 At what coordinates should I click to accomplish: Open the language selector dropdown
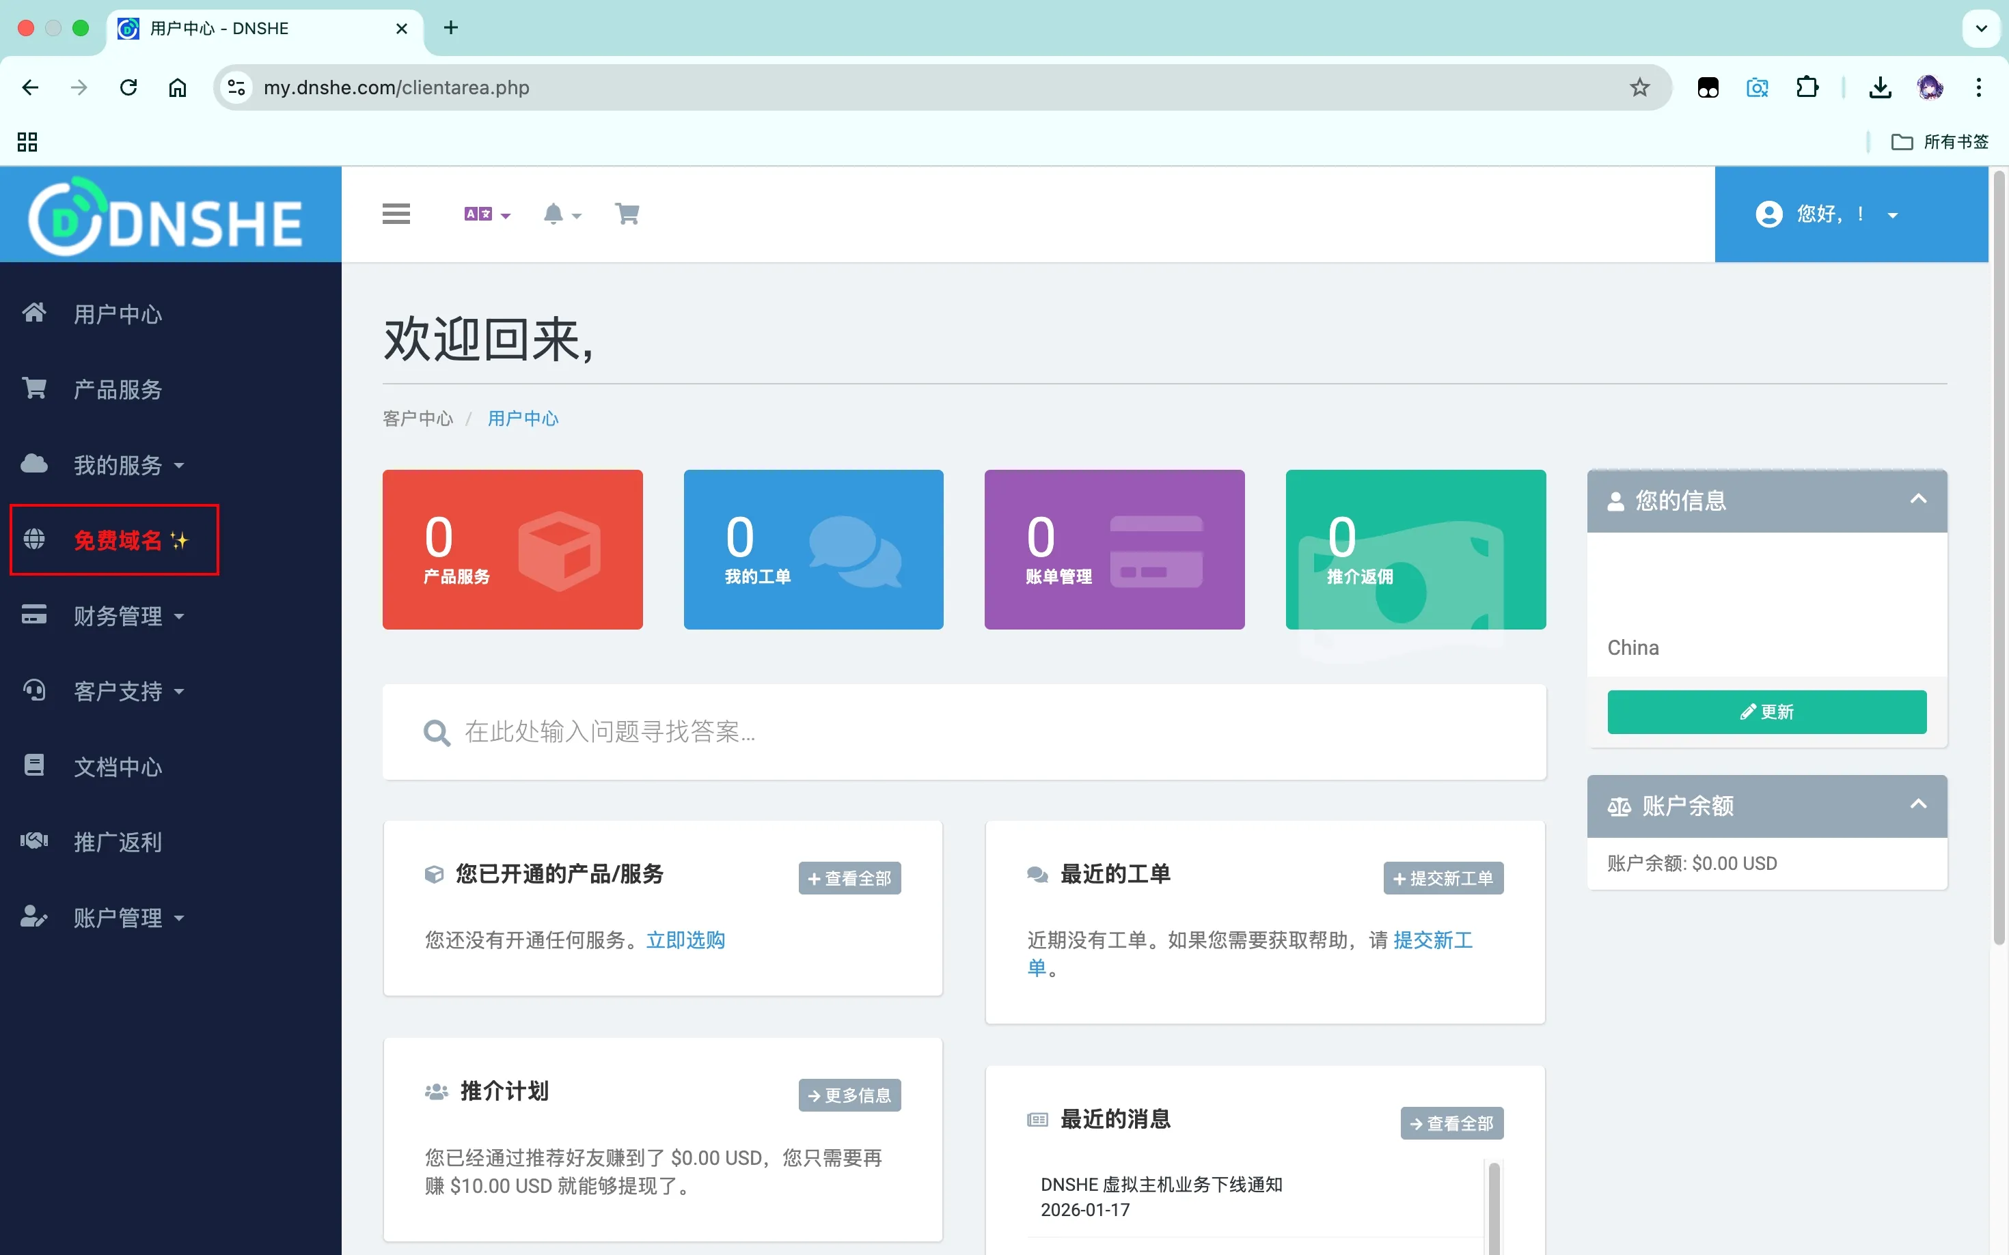[x=487, y=214]
